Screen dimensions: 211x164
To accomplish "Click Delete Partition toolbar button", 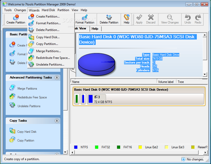I will click(109, 19).
